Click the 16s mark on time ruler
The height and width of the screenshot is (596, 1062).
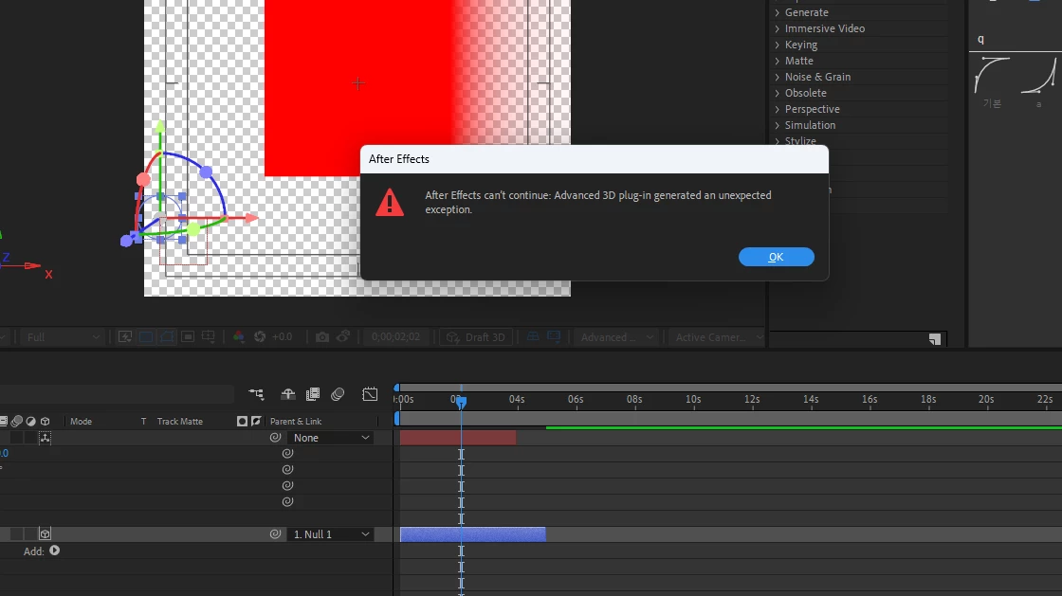point(869,399)
